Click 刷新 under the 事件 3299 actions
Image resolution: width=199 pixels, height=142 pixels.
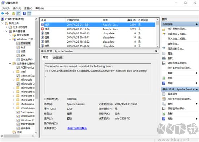coord(170,113)
